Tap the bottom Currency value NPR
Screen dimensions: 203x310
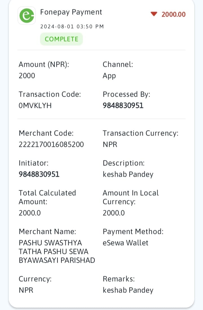click(26, 290)
